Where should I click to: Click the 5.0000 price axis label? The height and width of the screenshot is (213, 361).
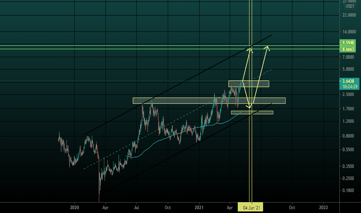pyautogui.click(x=348, y=69)
